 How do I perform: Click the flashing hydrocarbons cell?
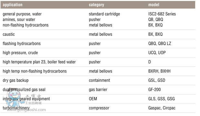pos(22,44)
